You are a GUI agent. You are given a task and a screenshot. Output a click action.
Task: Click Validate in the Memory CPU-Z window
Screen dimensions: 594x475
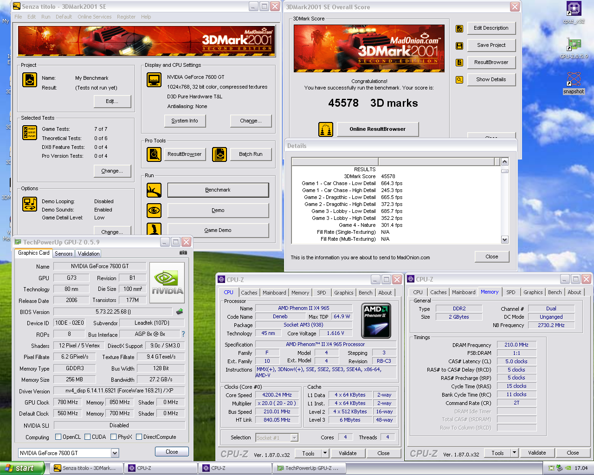pos(537,453)
